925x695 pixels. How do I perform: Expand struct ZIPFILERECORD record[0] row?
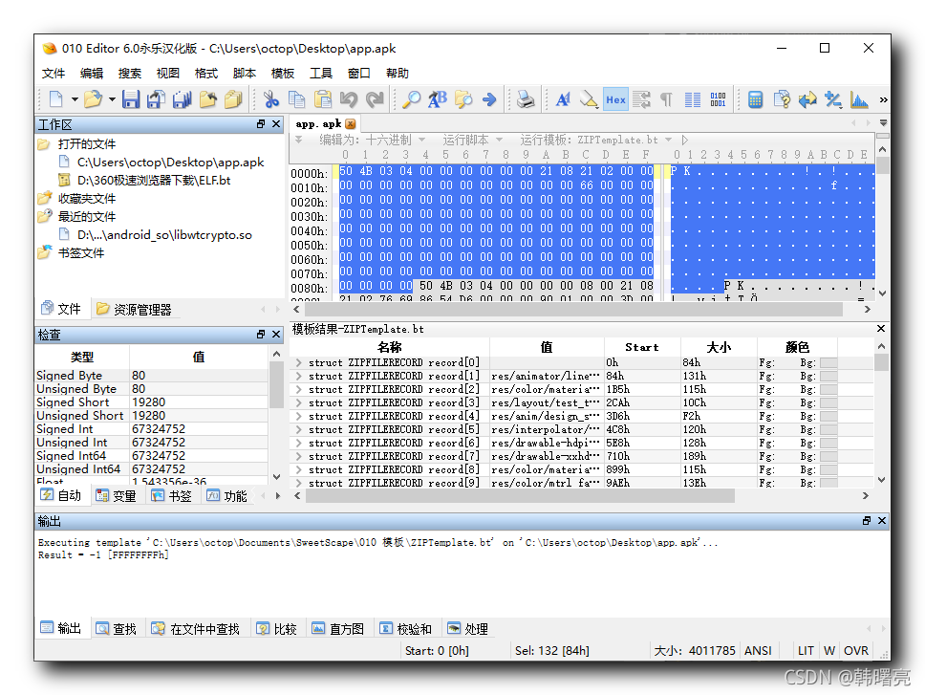pos(298,362)
